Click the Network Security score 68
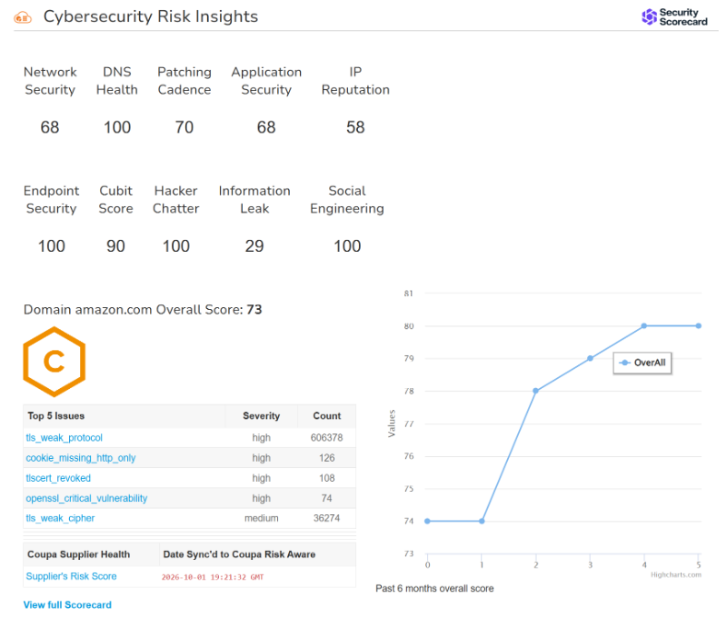This screenshot has height=618, width=727. pyautogui.click(x=50, y=127)
